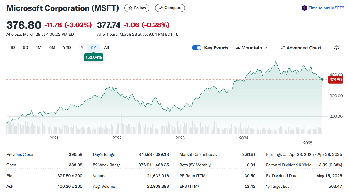The height and width of the screenshot is (193, 348).
Task: Open the Advanced Chart link
Action: (301, 48)
